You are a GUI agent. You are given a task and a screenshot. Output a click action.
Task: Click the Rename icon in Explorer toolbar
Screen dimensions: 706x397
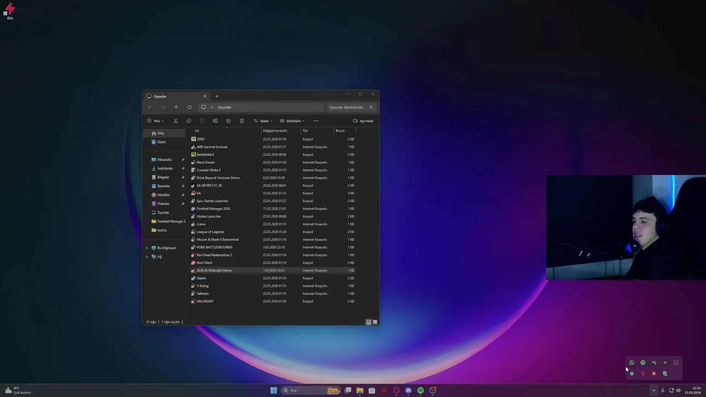[215, 121]
